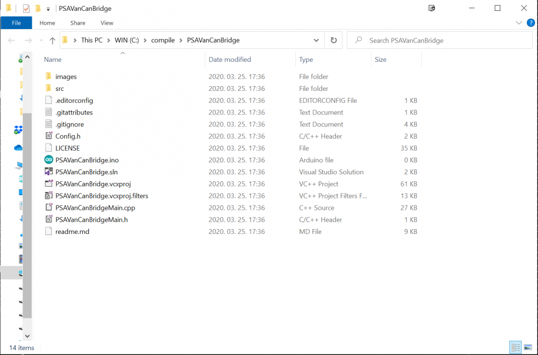This screenshot has width=538, height=355.
Task: Select the .gitattributes file icon
Action: coord(49,112)
